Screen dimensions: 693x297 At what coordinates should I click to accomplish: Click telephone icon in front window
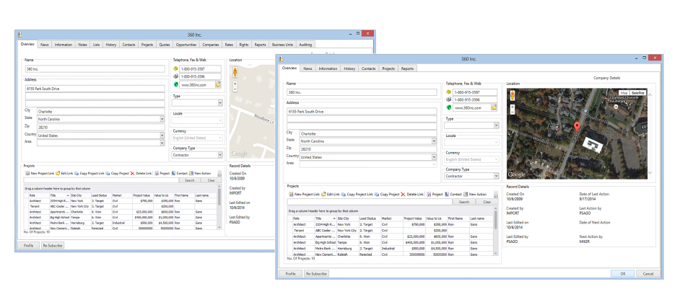pos(448,92)
